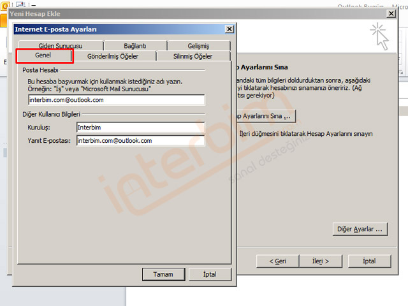The image size is (408, 306).
Task: Click into the Kuruluş text field
Action: pyautogui.click(x=140, y=127)
